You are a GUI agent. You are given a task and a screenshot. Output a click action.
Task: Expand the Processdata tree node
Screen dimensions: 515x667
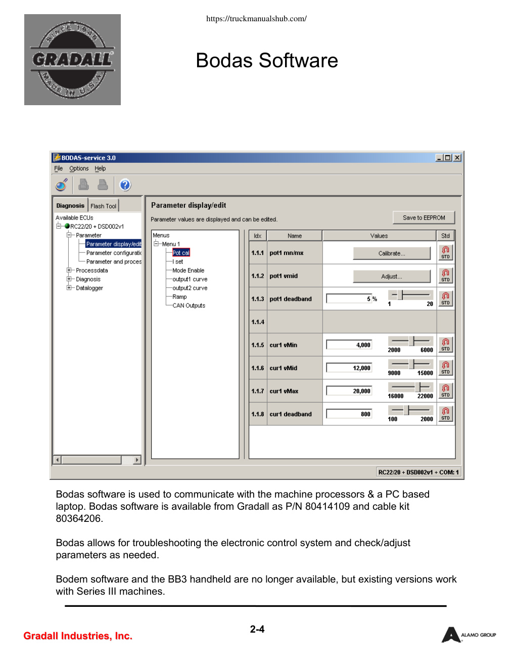69,271
